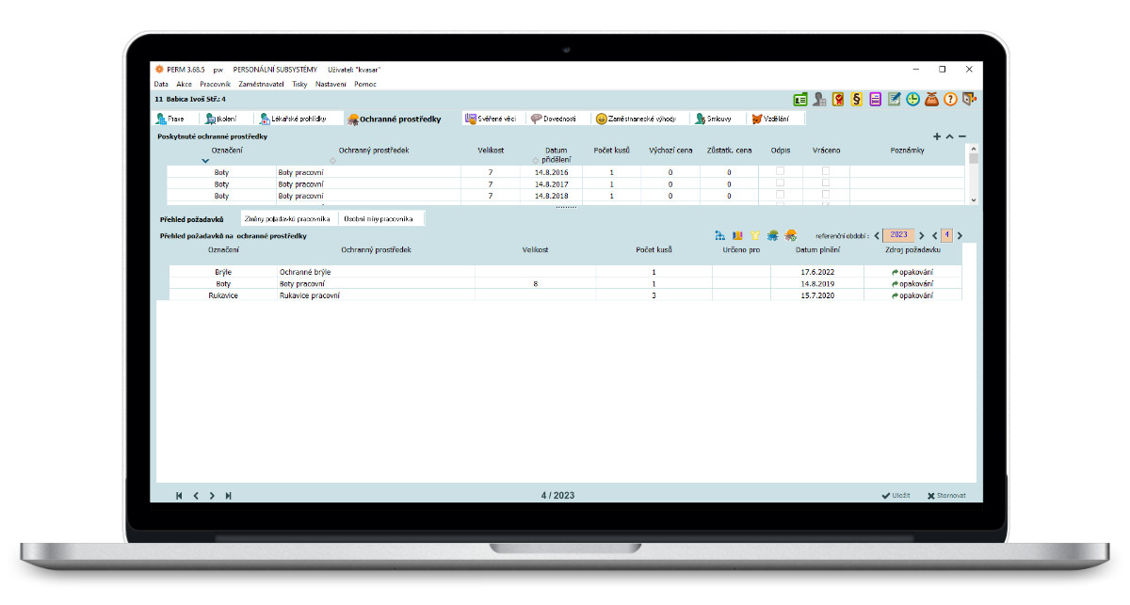This screenshot has width=1130, height=605.
Task: Collapse list using the up caret icon
Action: [949, 137]
